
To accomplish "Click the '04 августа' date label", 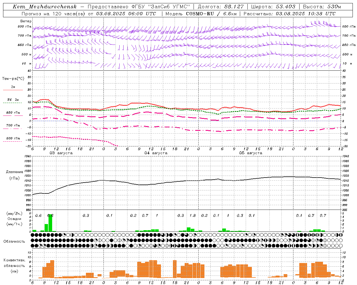I will pos(156,153).
